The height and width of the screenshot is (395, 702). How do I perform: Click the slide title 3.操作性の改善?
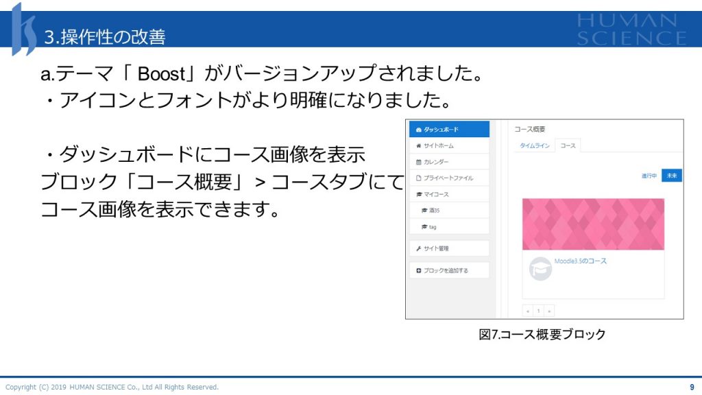point(105,37)
